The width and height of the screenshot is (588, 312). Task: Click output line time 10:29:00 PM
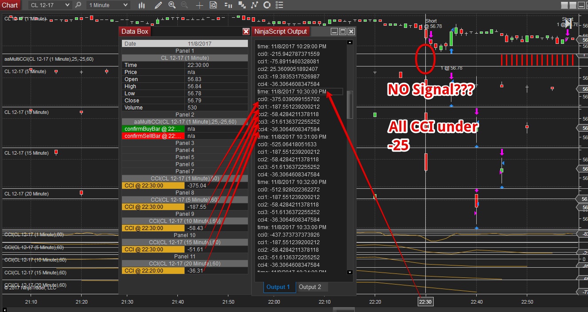pos(292,46)
